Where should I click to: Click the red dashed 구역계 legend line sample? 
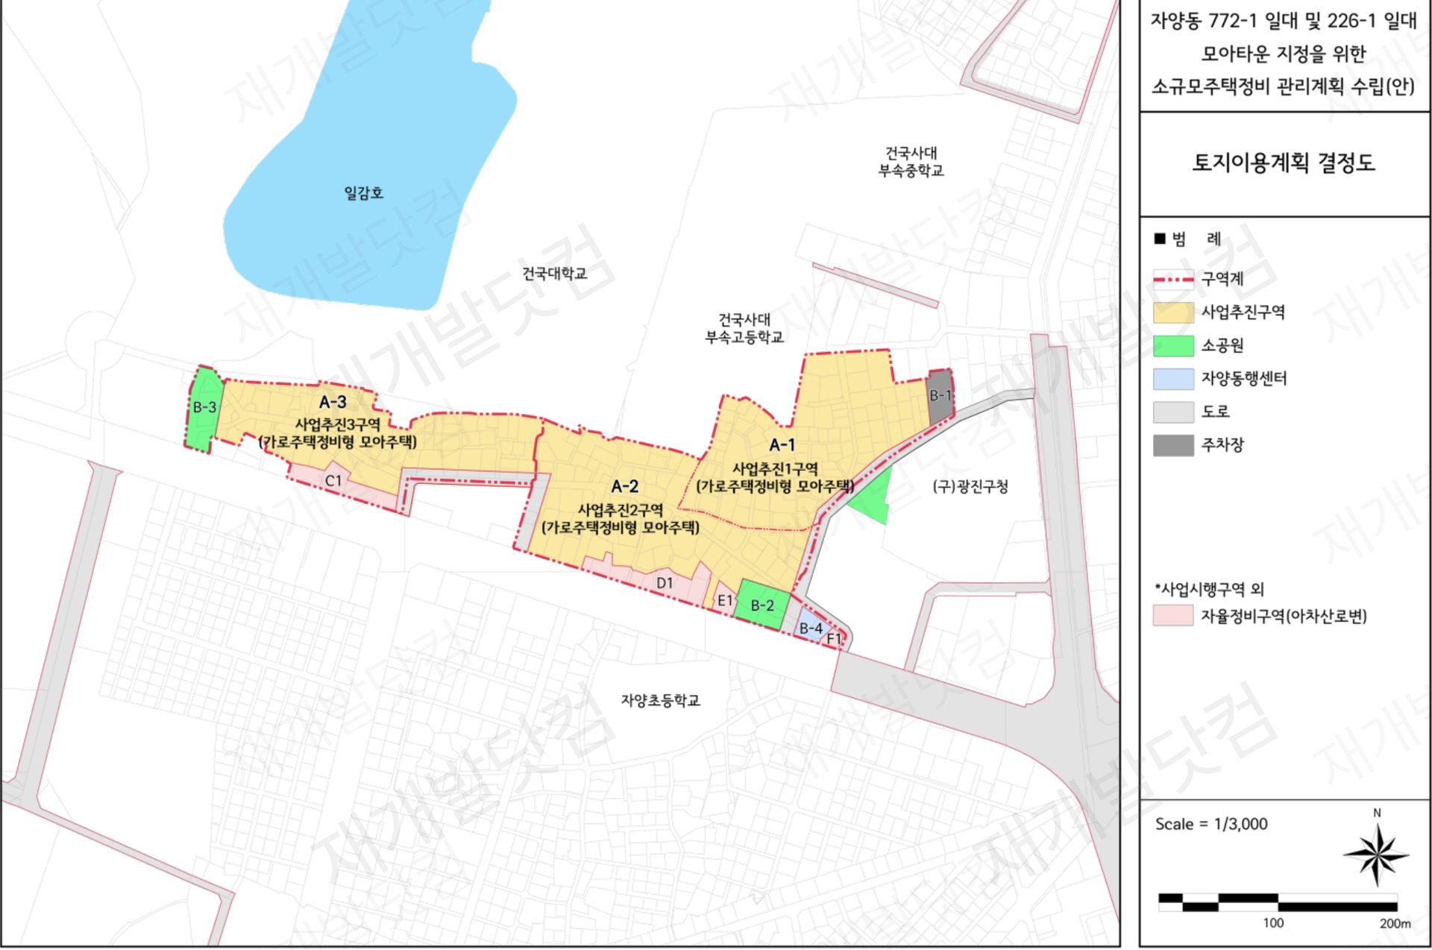1173,279
